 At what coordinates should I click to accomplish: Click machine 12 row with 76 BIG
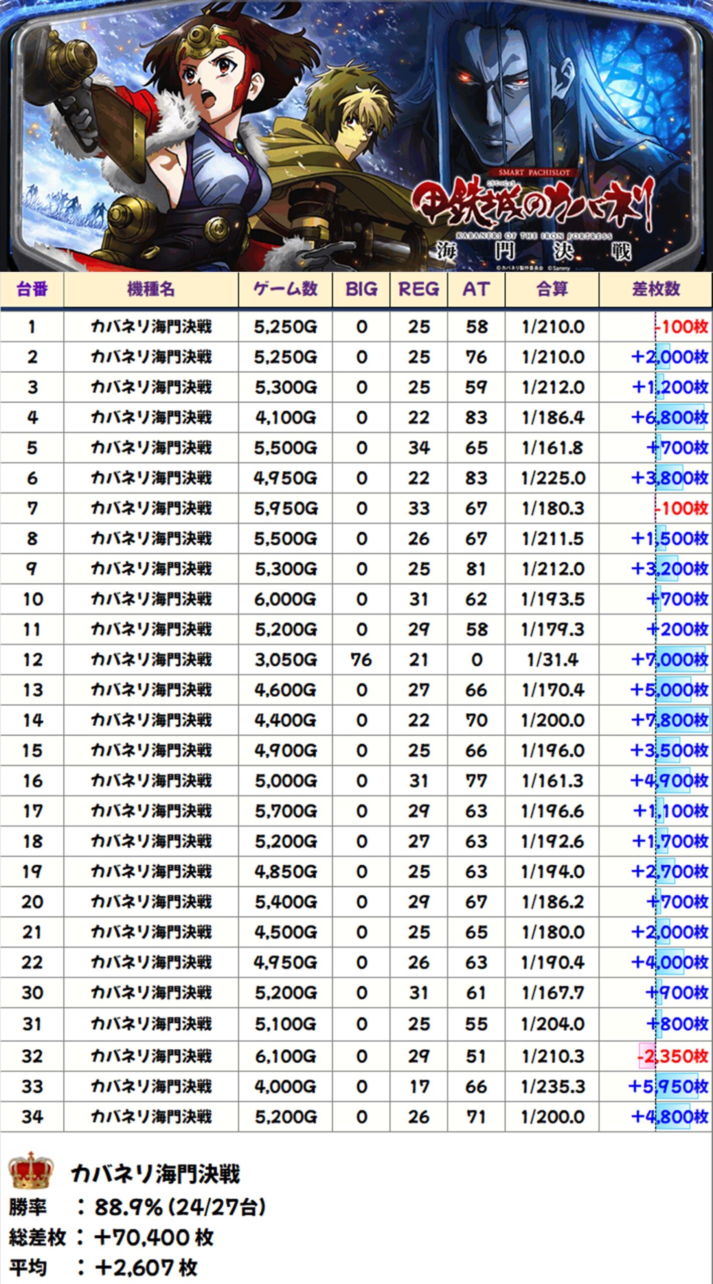pyautogui.click(x=356, y=660)
